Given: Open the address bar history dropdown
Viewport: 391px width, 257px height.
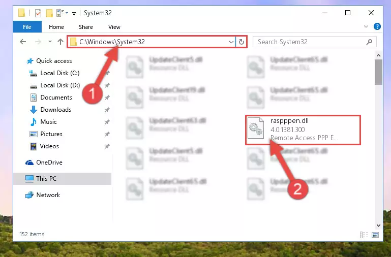Looking at the screenshot, I should tap(231, 42).
